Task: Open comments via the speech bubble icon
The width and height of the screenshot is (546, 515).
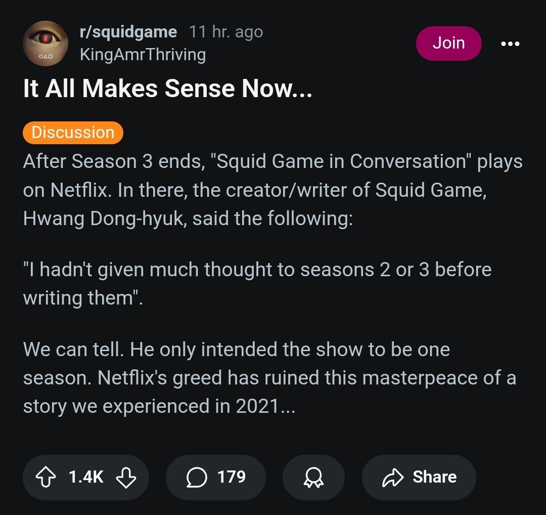Action: (197, 477)
